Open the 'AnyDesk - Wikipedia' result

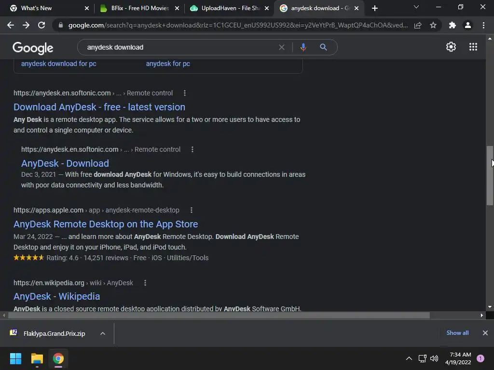[57, 296]
